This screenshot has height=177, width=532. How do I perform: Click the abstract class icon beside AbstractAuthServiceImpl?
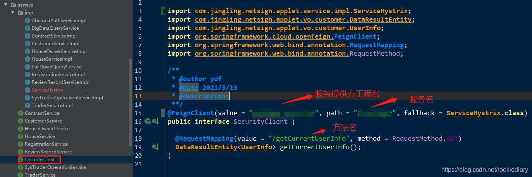pos(27,20)
